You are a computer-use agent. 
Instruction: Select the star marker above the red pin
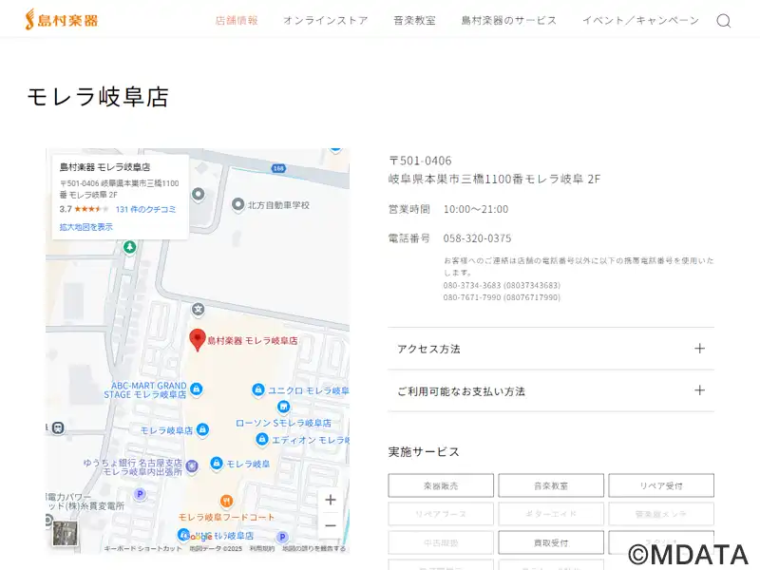(198, 309)
